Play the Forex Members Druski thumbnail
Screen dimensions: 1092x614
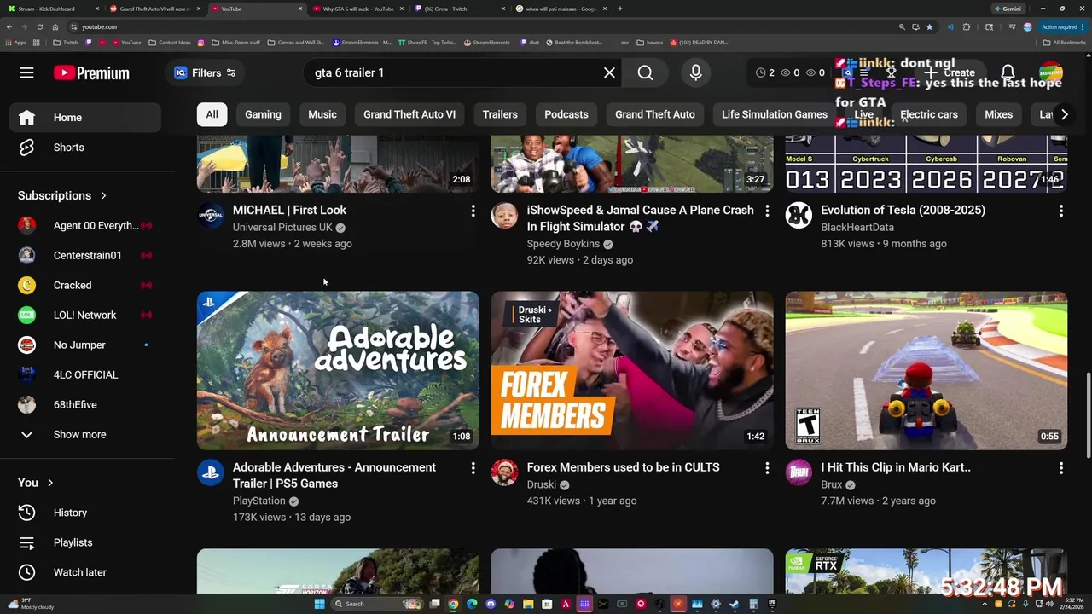point(632,370)
